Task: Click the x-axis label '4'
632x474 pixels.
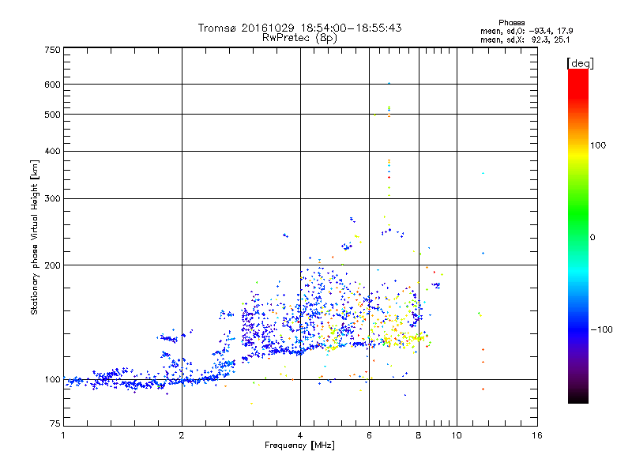Action: [300, 435]
